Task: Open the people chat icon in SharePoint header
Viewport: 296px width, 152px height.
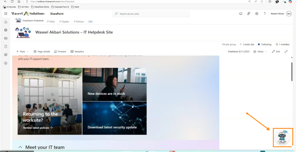Action: pyautogui.click(x=249, y=14)
